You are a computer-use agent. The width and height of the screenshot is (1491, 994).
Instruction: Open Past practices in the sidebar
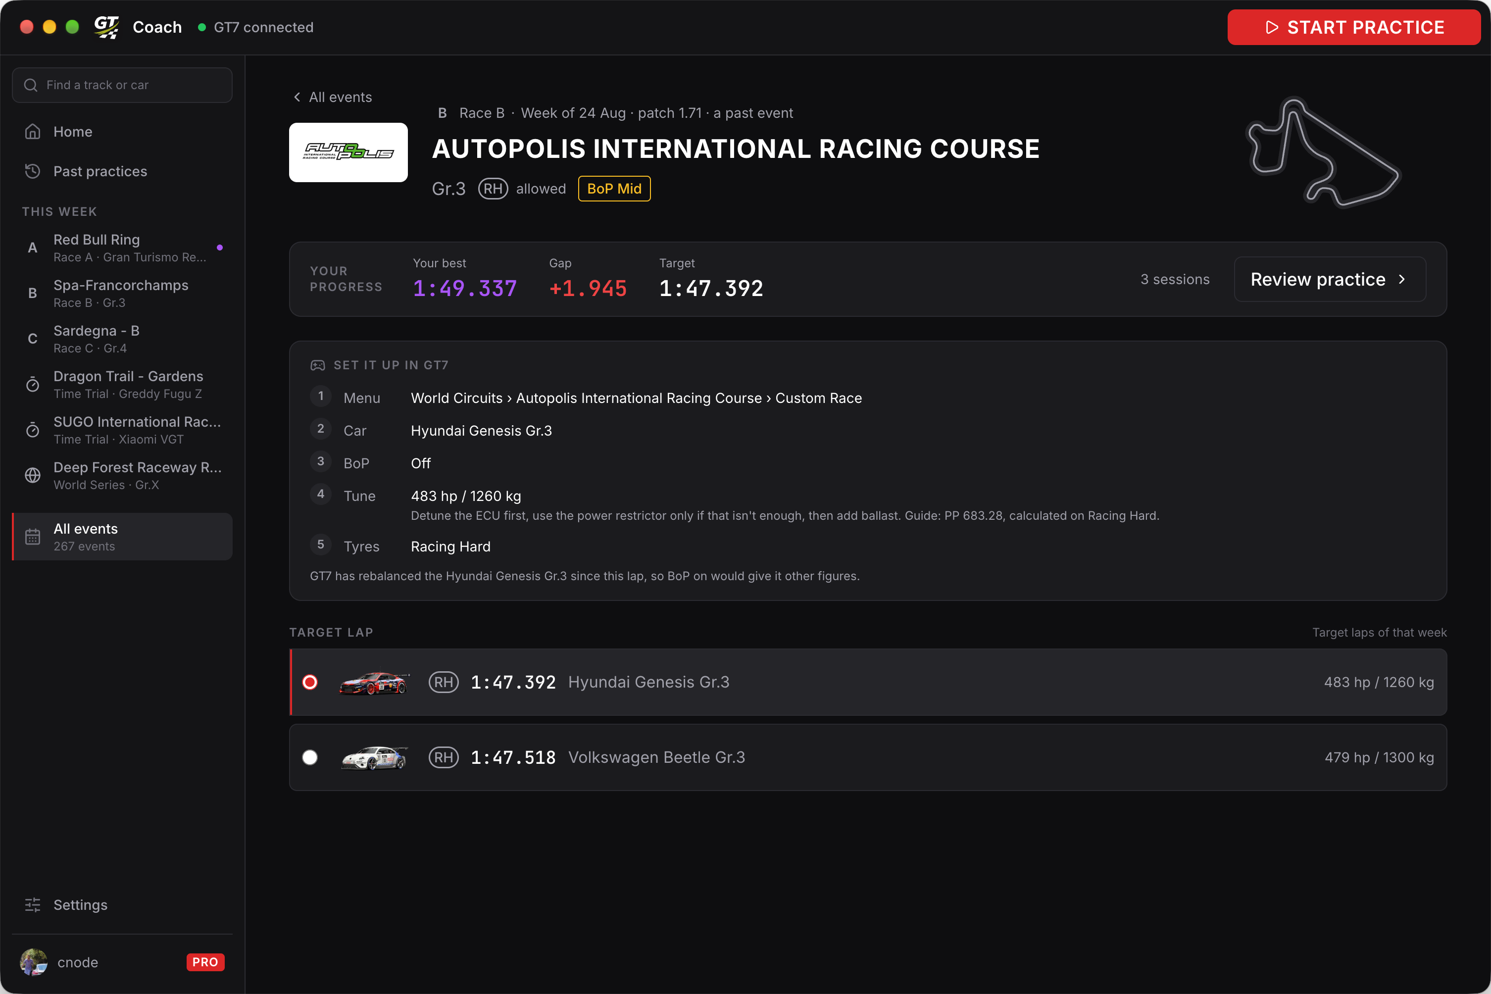(x=122, y=171)
